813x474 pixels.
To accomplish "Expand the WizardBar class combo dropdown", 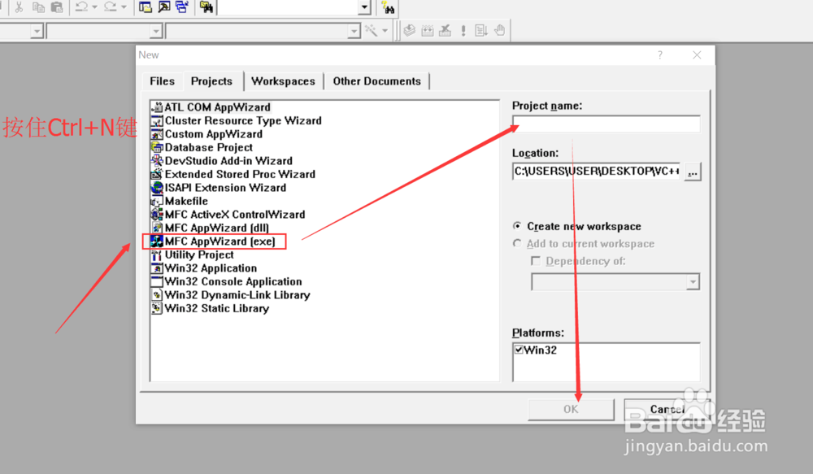I will (37, 31).
